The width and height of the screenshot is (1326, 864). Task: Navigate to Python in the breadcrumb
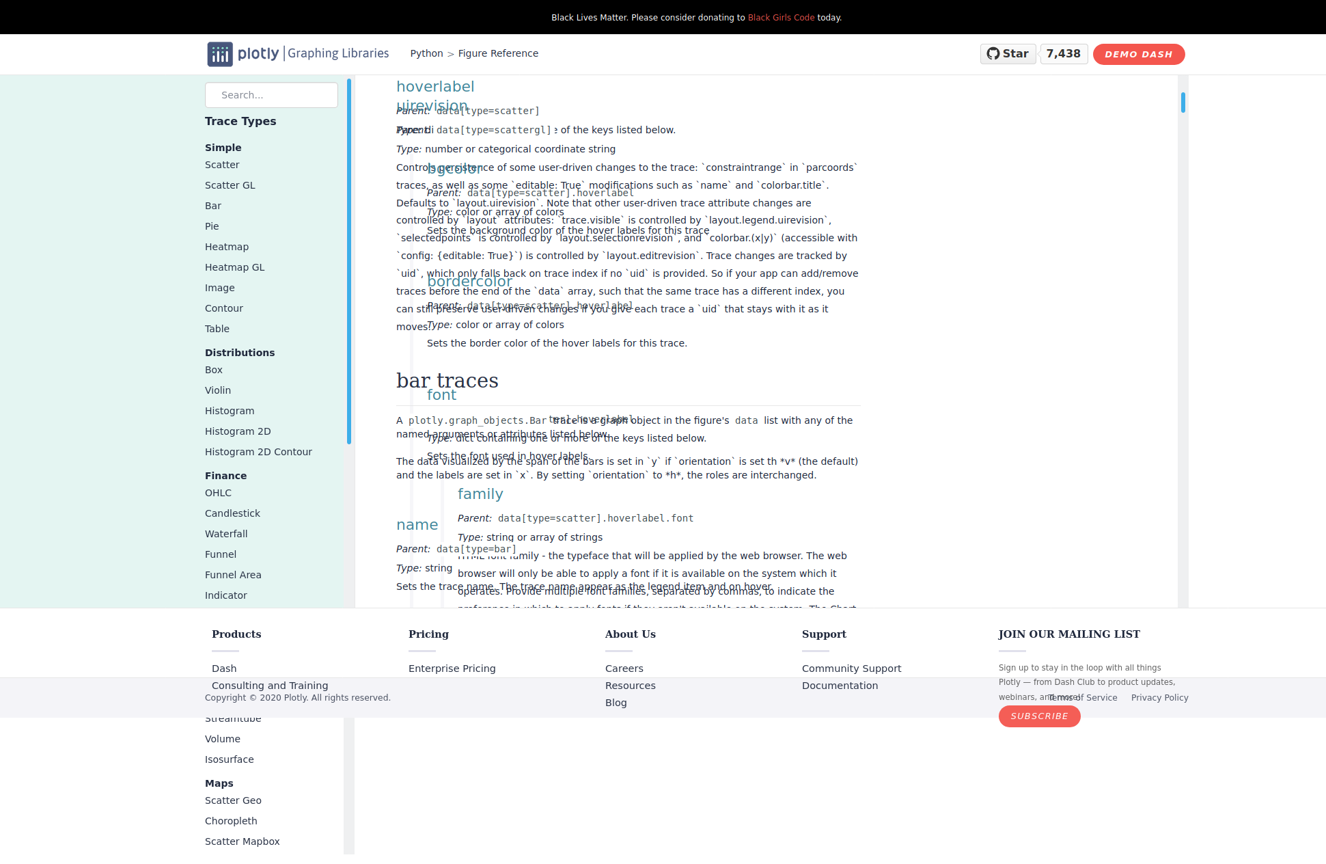point(426,53)
